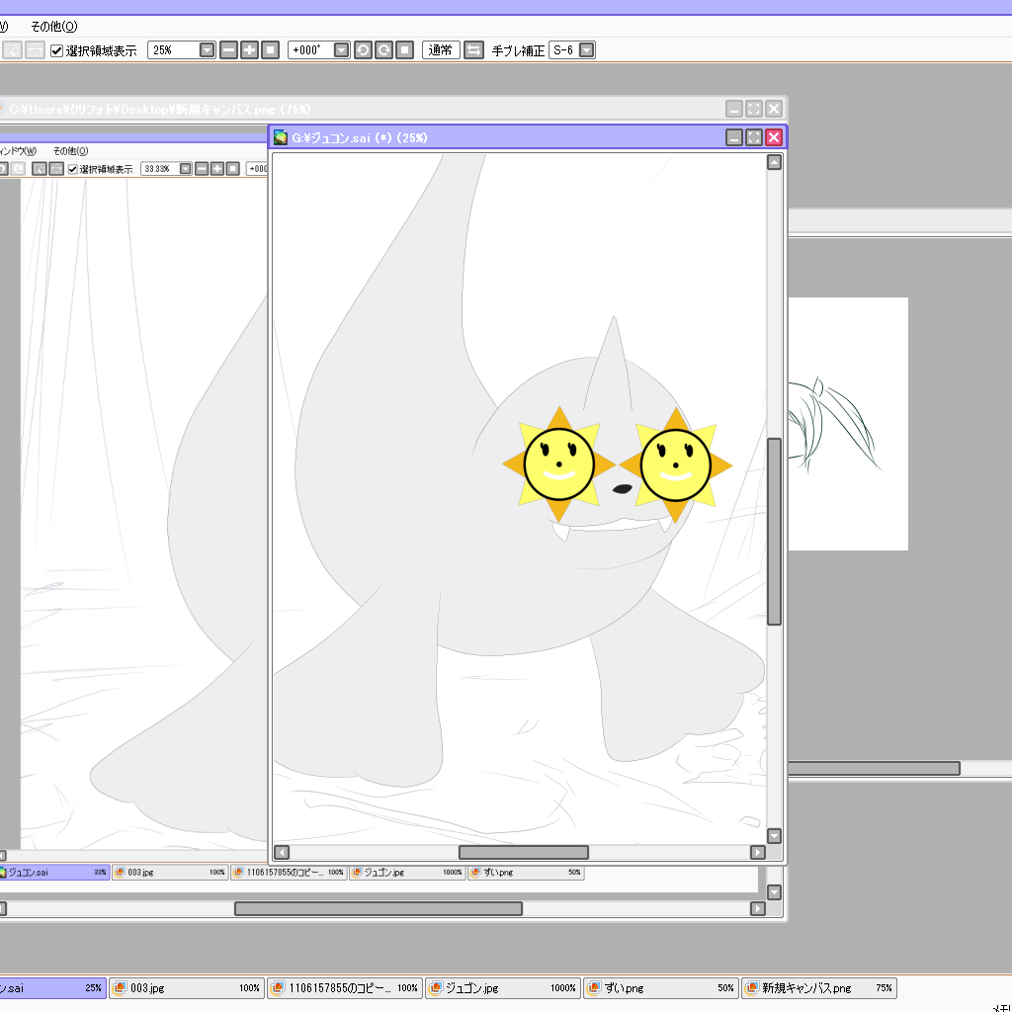This screenshot has height=1012, width=1012.
Task: Toggle the 選択領域表示 checkbox
Action: [x=56, y=51]
